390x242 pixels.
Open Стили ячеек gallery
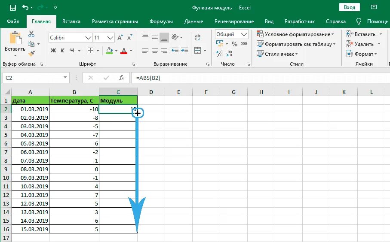pos(277,54)
